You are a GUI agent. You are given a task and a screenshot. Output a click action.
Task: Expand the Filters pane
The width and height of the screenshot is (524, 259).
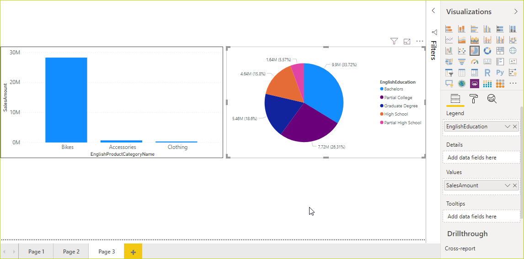point(433,11)
